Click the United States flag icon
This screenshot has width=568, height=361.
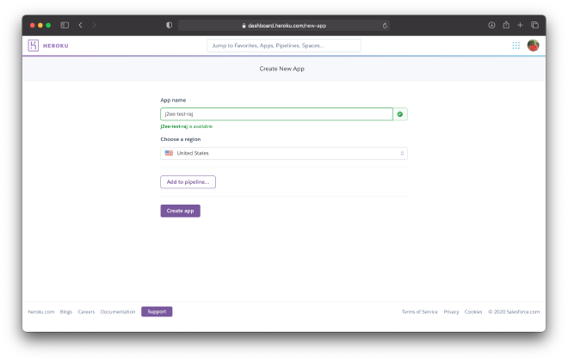tap(169, 153)
